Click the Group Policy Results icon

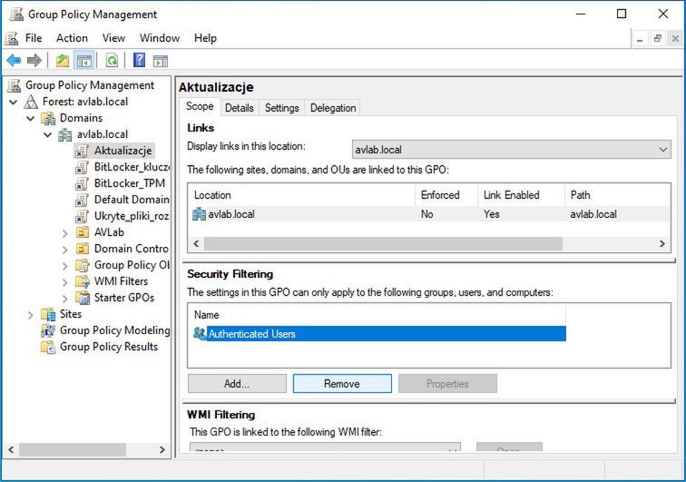(x=48, y=347)
